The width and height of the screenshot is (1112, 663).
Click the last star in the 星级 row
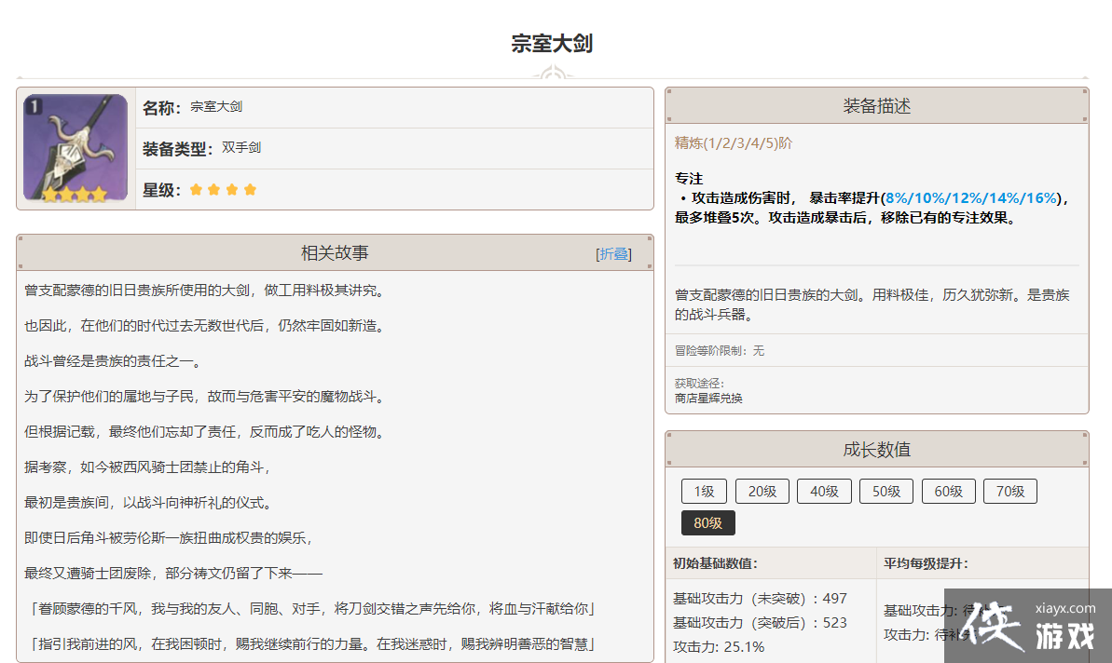point(250,190)
